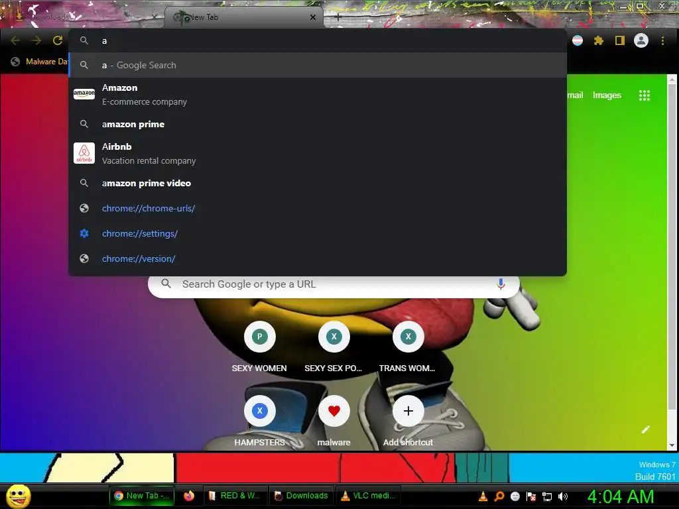Open Chrome's three-dot menu
Viewport: 679px width, 509px height.
point(662,40)
